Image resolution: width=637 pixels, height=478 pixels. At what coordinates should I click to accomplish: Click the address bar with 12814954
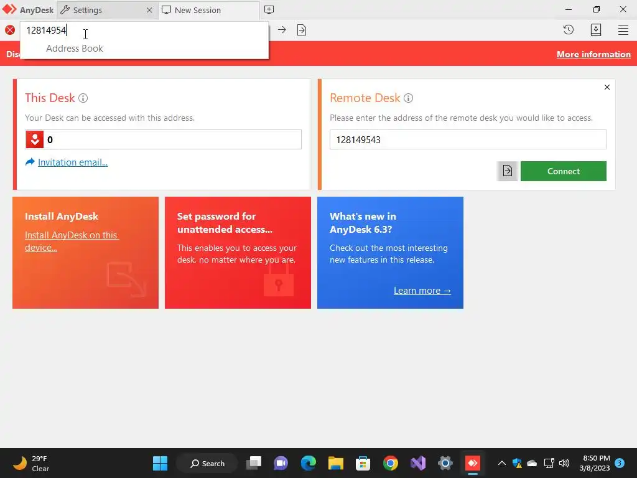[144, 30]
